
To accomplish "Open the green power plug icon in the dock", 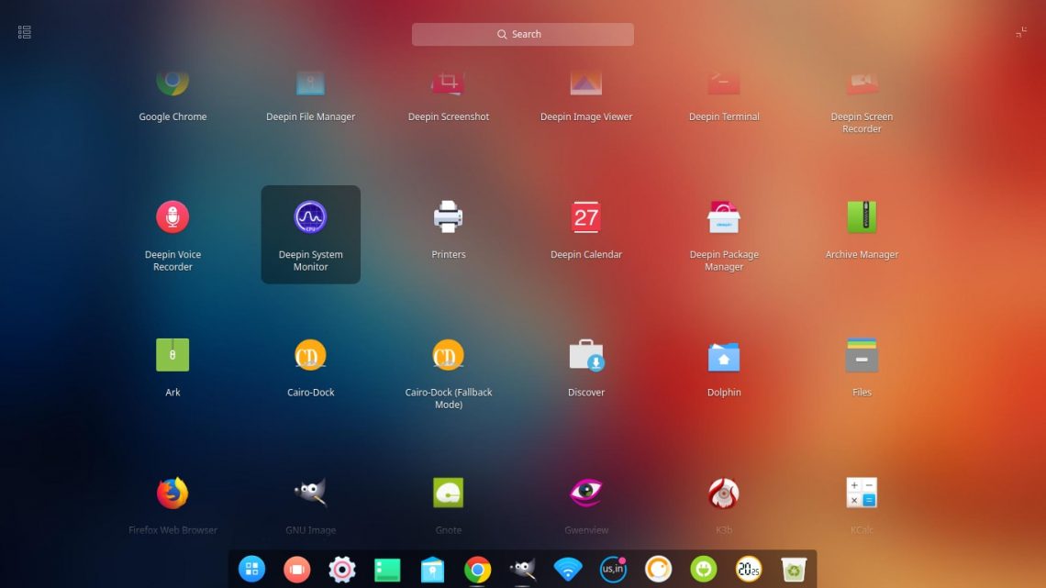I will point(703,569).
